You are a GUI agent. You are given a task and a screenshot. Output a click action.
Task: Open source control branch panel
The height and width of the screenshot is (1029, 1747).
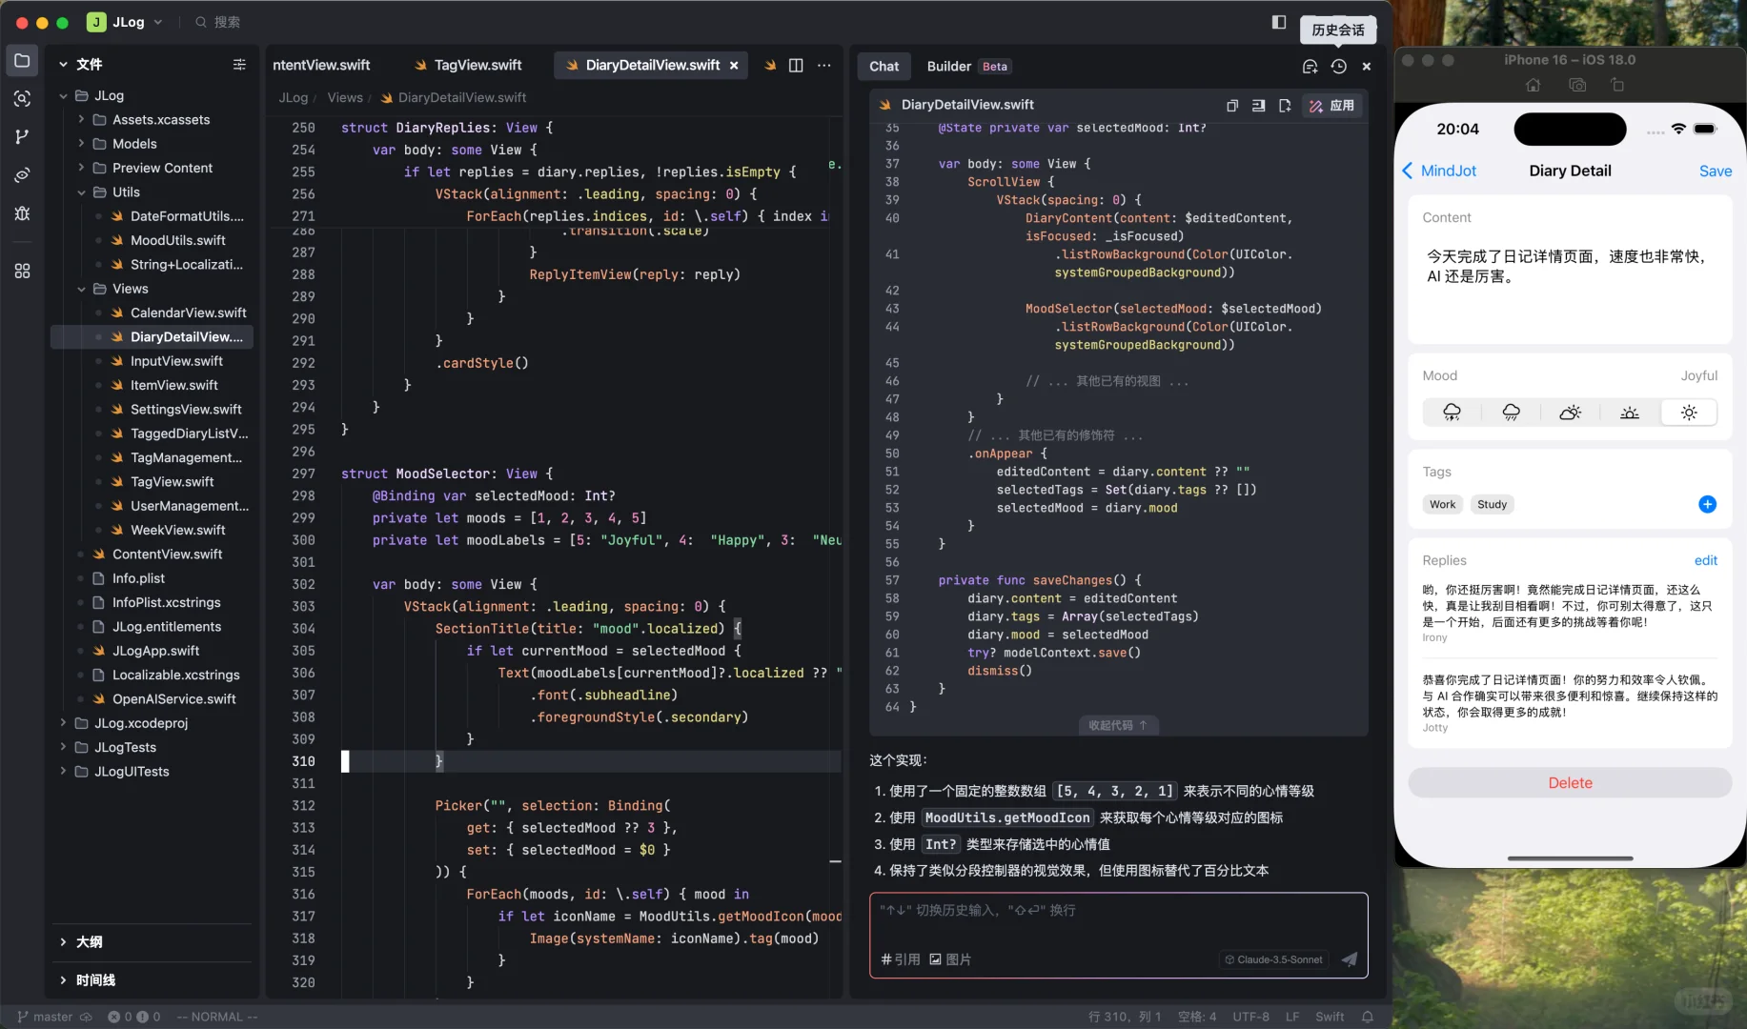point(22,137)
